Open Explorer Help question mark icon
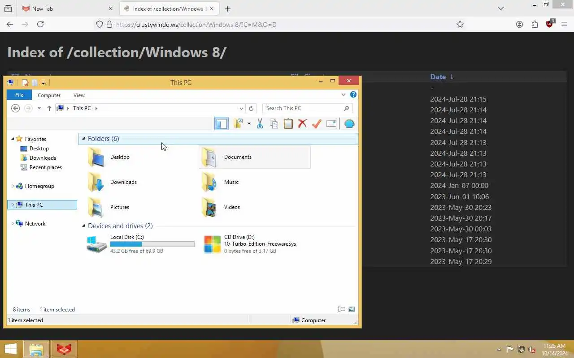 [x=353, y=94]
